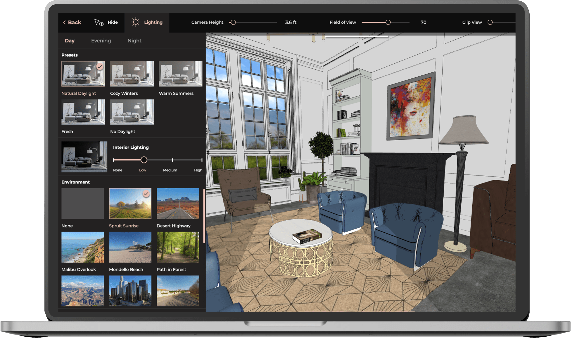Click the back chevron icon
Image resolution: width=571 pixels, height=338 pixels.
(x=64, y=22)
